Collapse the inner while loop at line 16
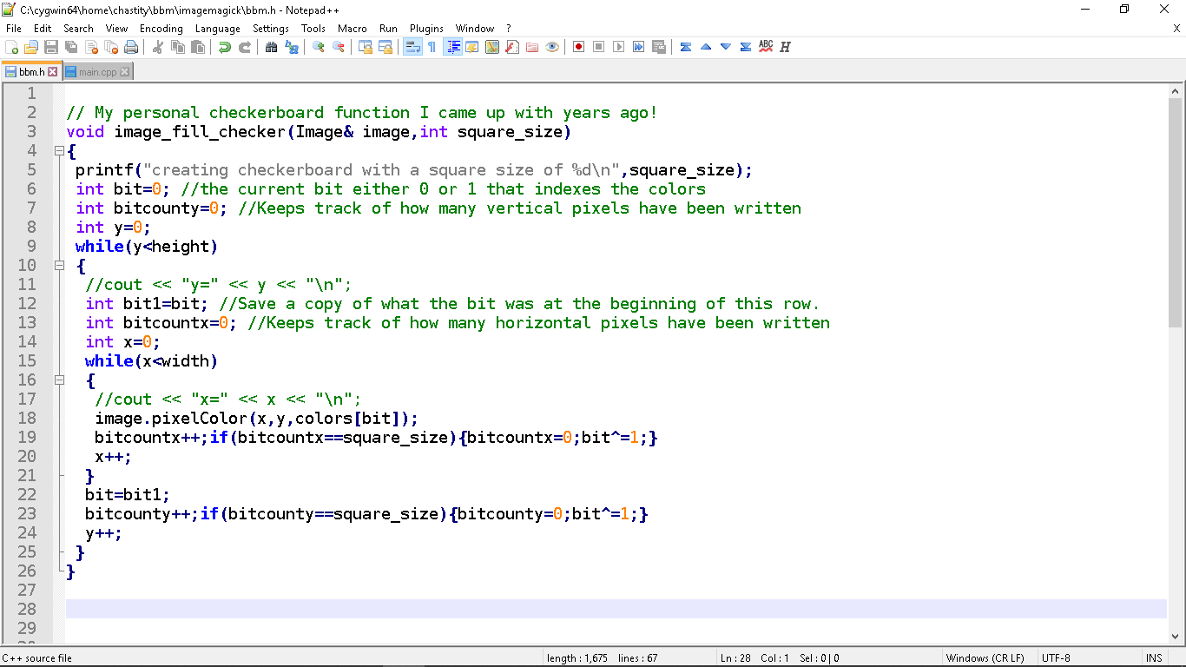Viewport: 1186px width, 667px height. pyautogui.click(x=59, y=380)
